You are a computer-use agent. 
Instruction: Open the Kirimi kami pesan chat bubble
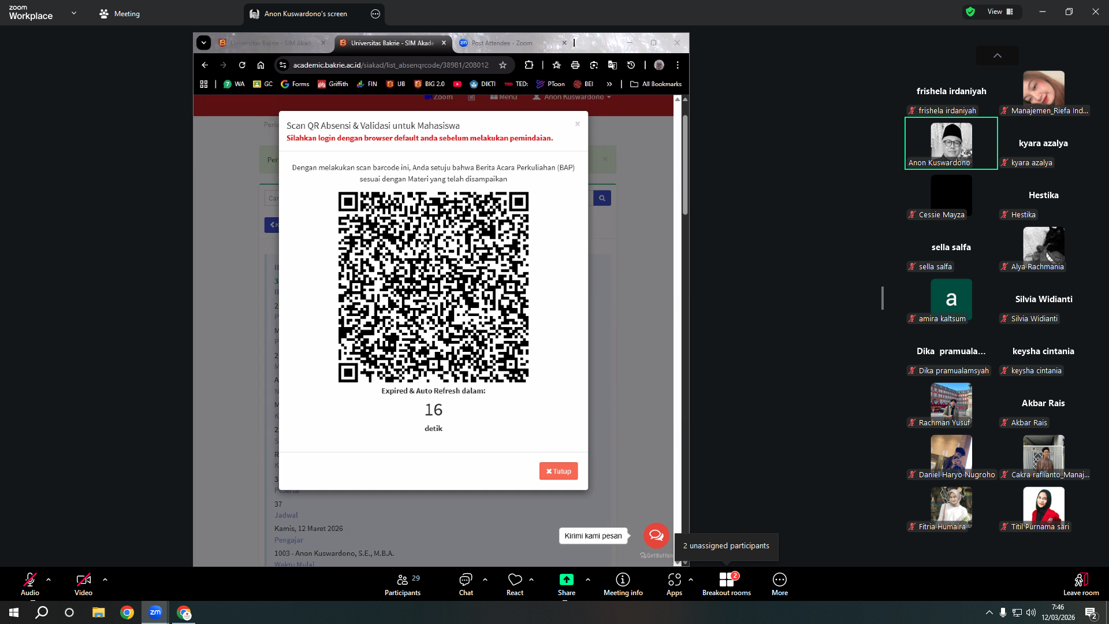(x=656, y=536)
